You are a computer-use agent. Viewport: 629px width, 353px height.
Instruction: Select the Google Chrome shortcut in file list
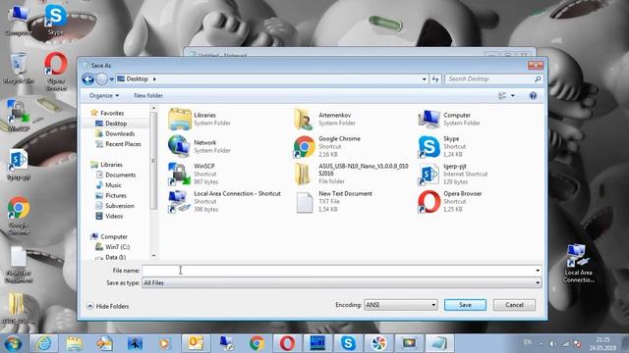tap(327, 146)
